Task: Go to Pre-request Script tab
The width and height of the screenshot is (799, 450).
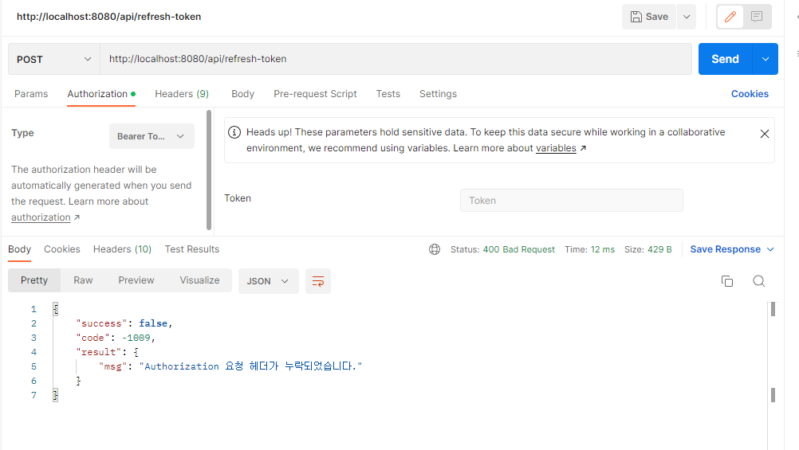Action: [x=315, y=94]
